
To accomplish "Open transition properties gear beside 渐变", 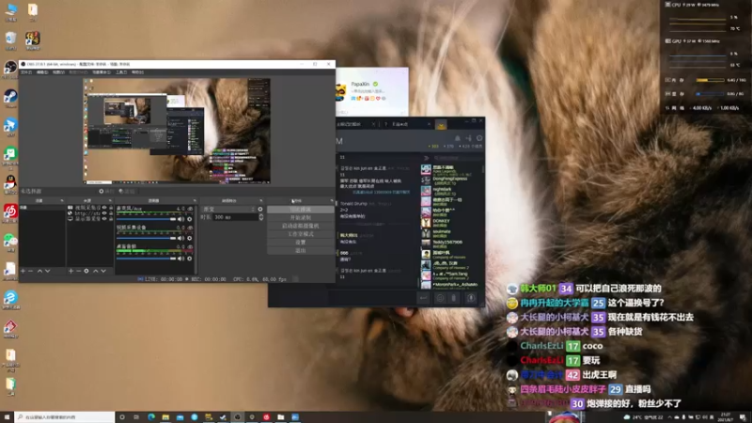I will click(260, 209).
